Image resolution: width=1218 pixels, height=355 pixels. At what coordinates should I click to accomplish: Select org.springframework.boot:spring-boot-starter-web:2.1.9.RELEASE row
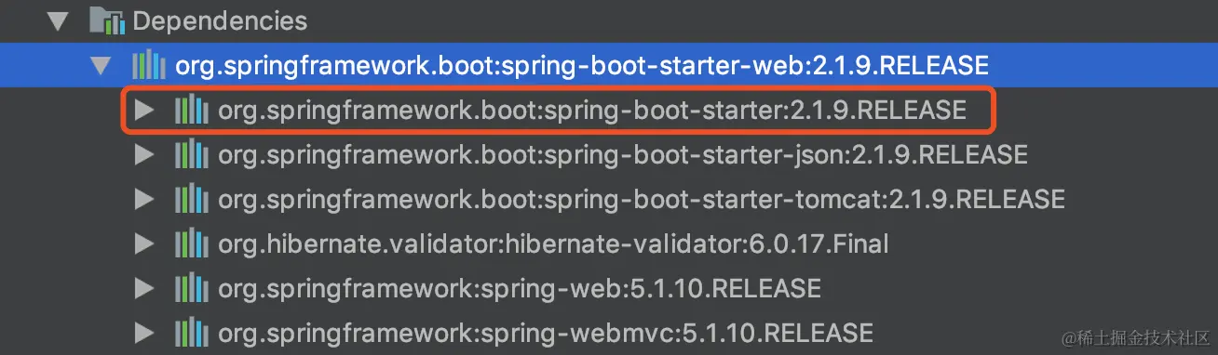(x=609, y=66)
